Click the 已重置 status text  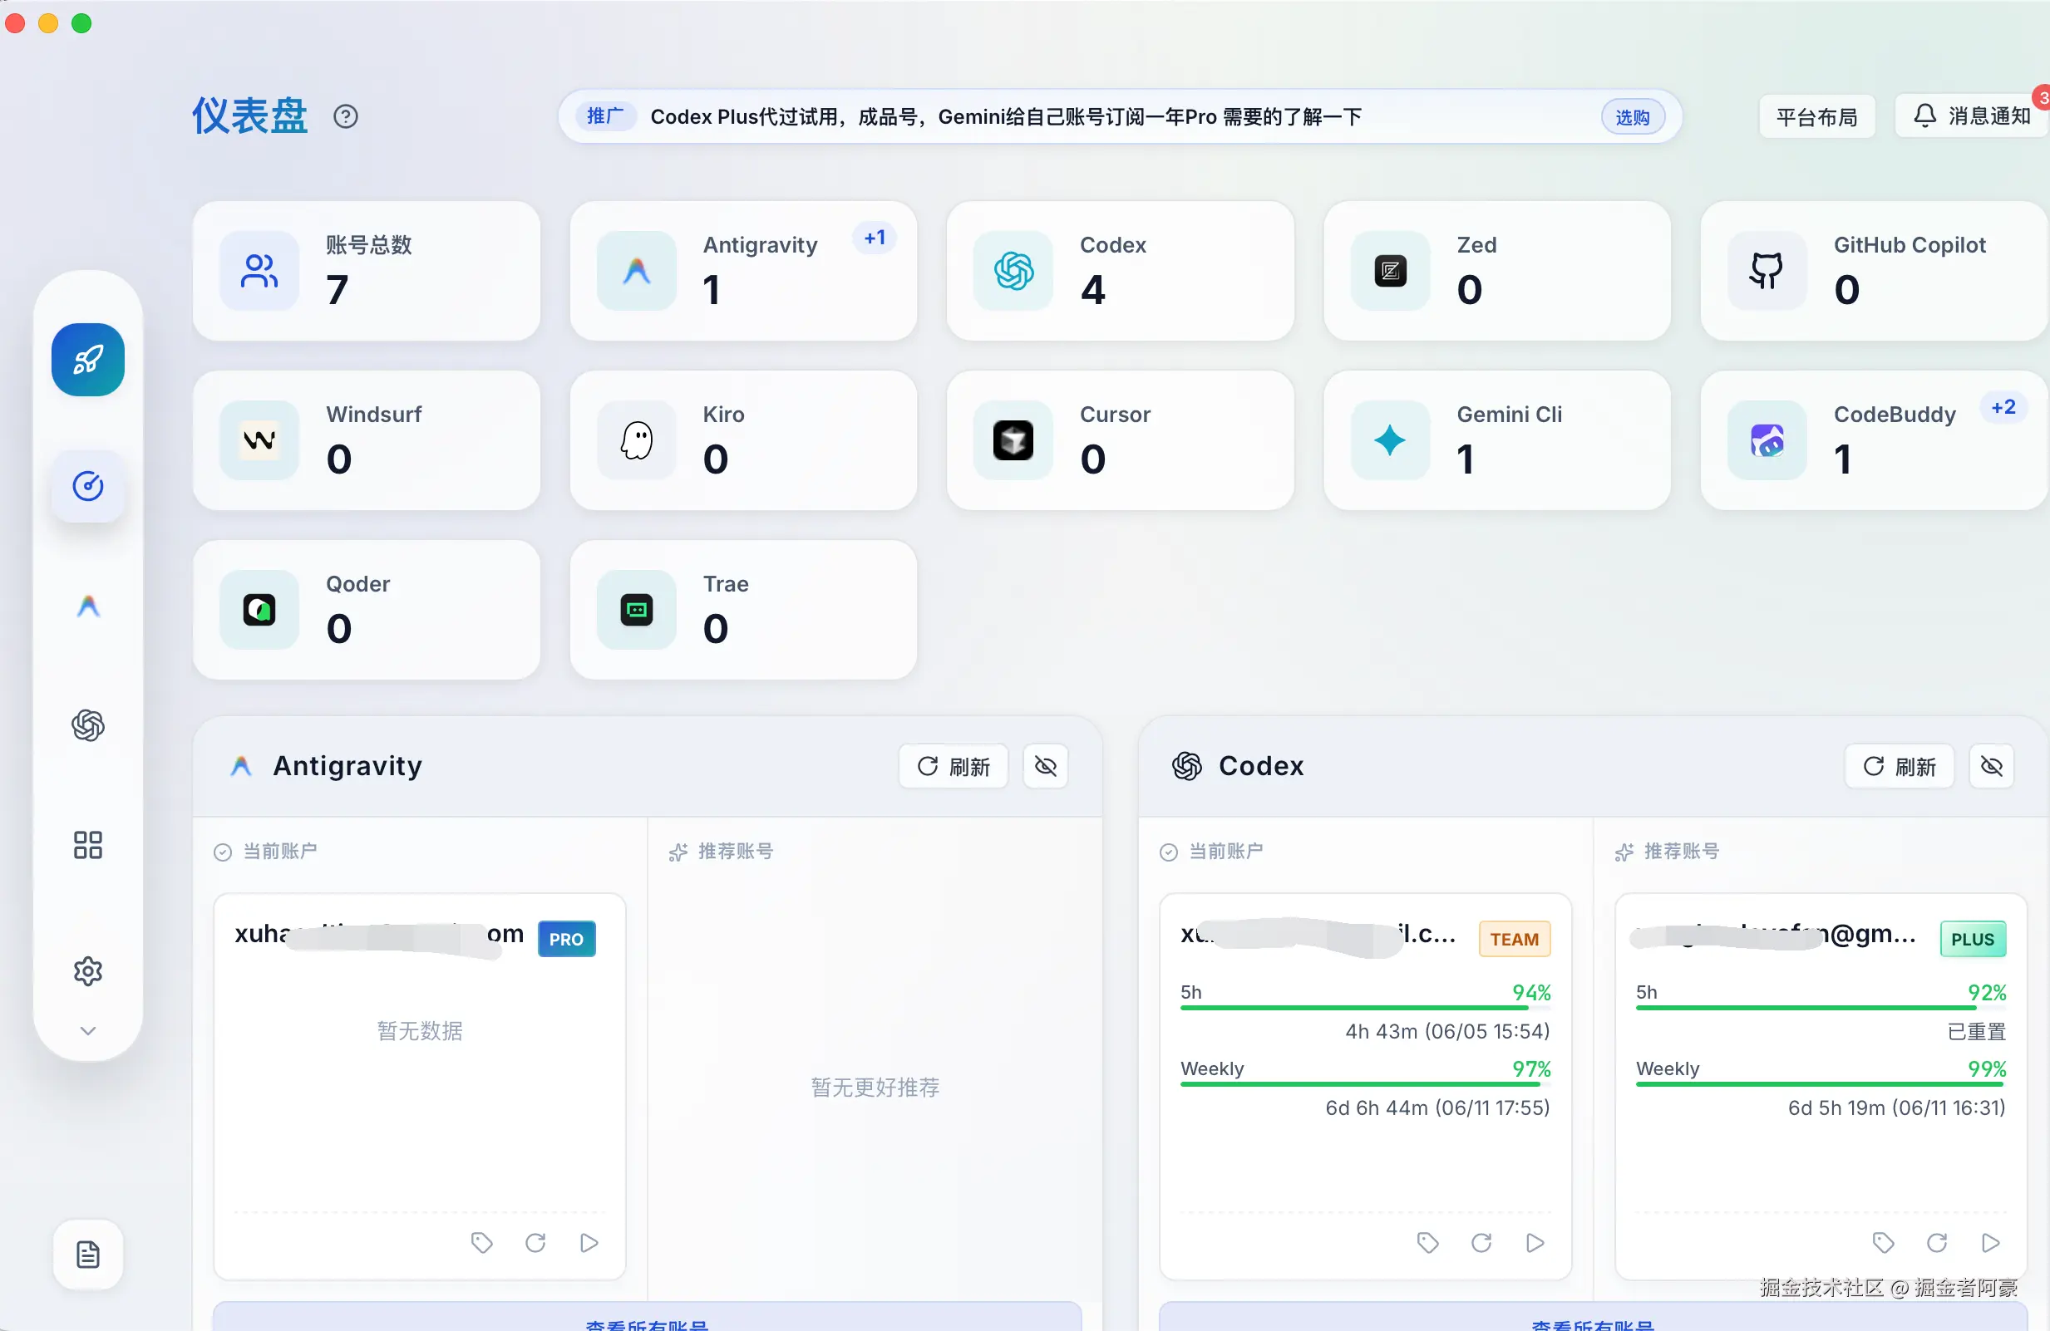[x=1976, y=1031]
